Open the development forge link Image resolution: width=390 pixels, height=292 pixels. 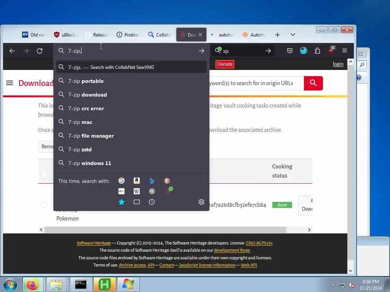tap(232, 250)
